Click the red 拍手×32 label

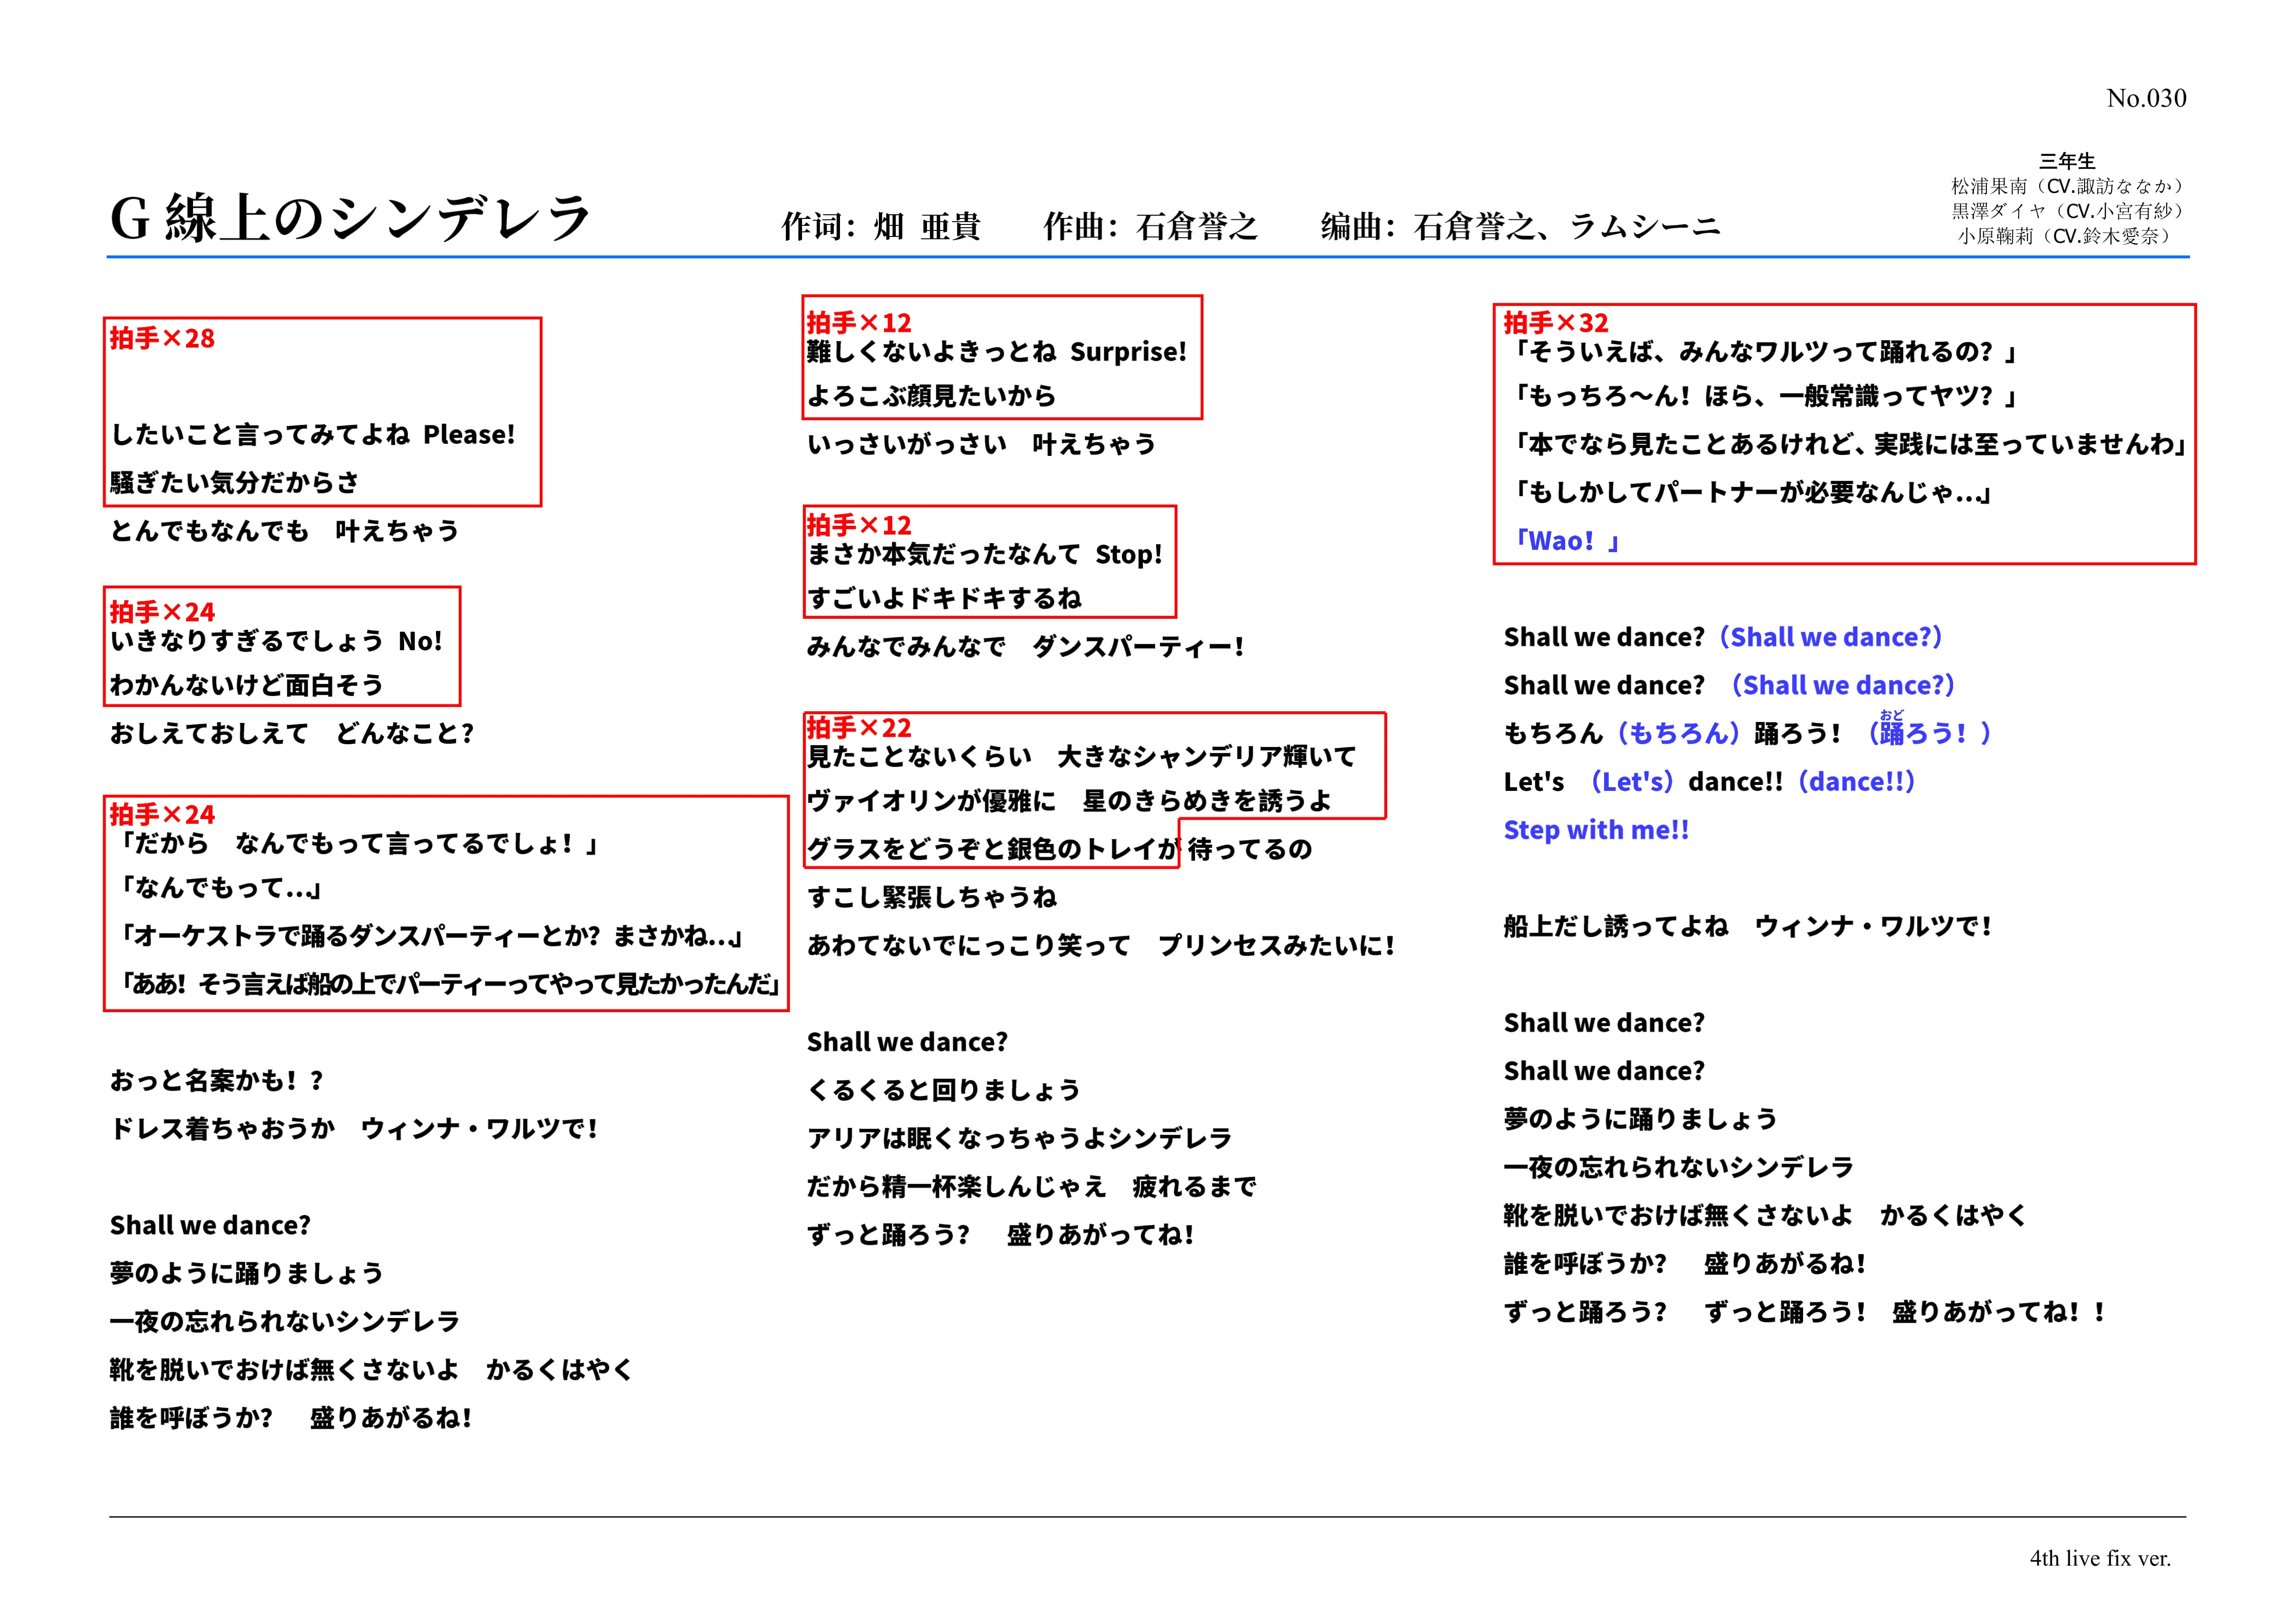tap(1555, 323)
